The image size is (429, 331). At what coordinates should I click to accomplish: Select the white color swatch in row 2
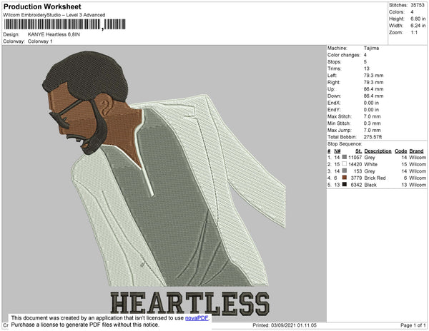(x=345, y=164)
